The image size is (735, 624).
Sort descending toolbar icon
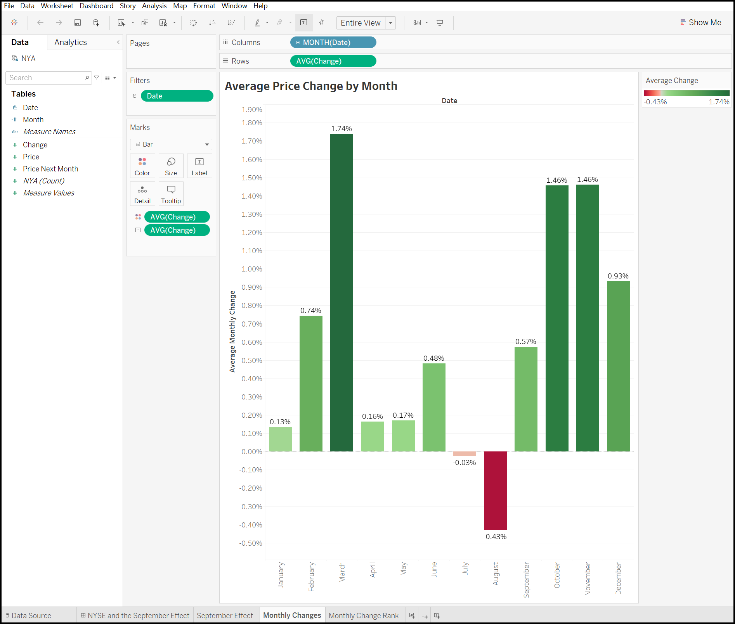click(231, 22)
